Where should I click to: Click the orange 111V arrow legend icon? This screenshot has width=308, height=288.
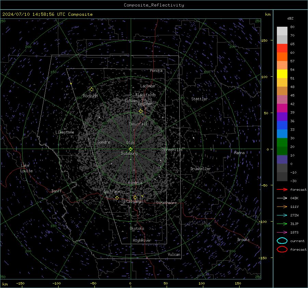pos(282,206)
